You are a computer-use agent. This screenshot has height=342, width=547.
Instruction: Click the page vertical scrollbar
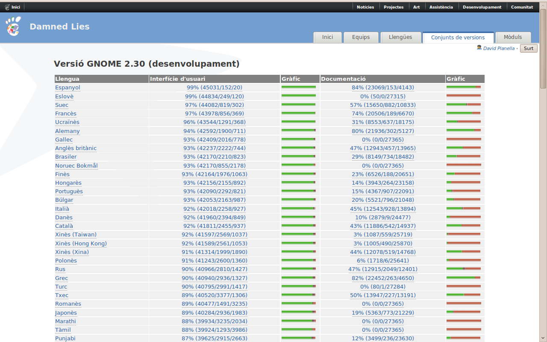[543, 171]
